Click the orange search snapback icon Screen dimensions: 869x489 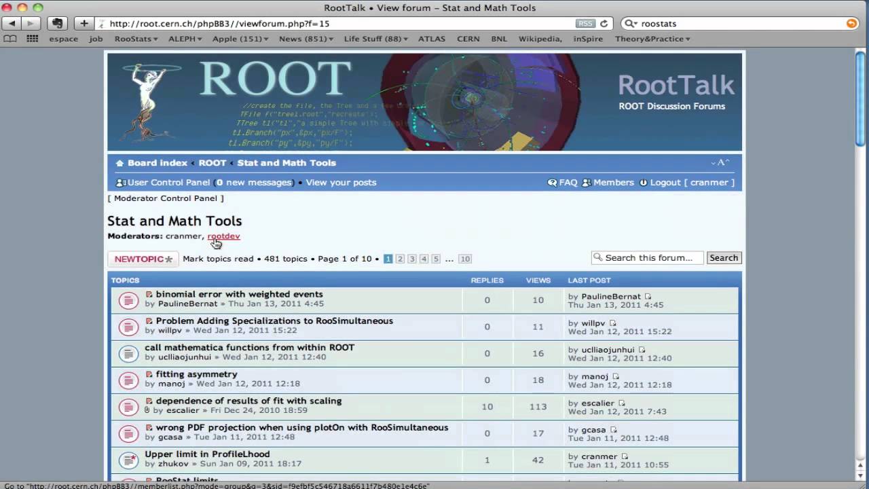851,23
